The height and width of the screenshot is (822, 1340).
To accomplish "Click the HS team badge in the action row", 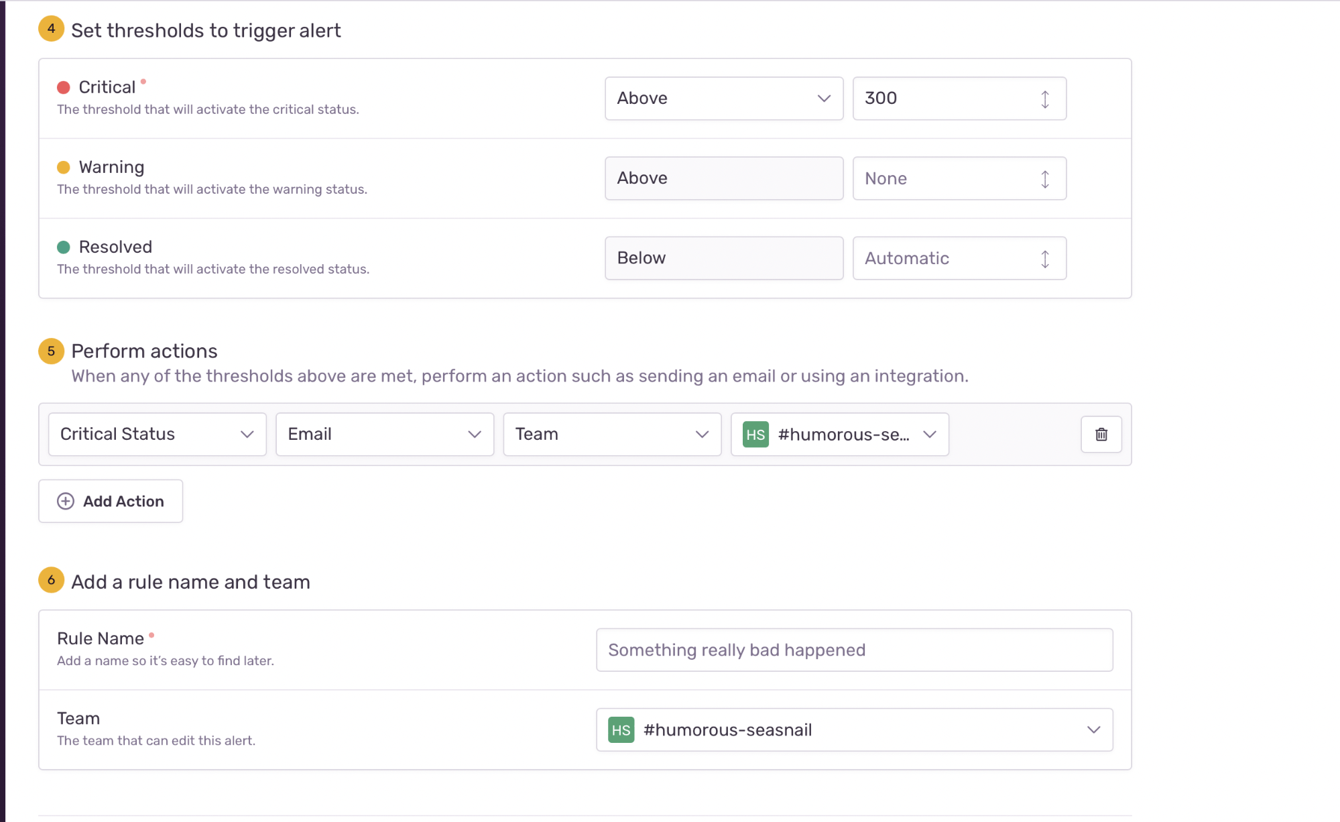I will click(755, 434).
